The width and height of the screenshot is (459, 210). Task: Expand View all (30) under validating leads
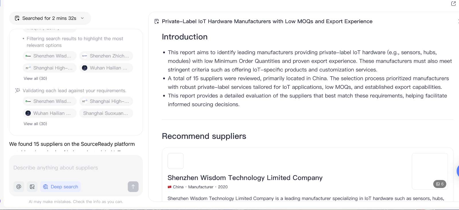click(x=35, y=124)
